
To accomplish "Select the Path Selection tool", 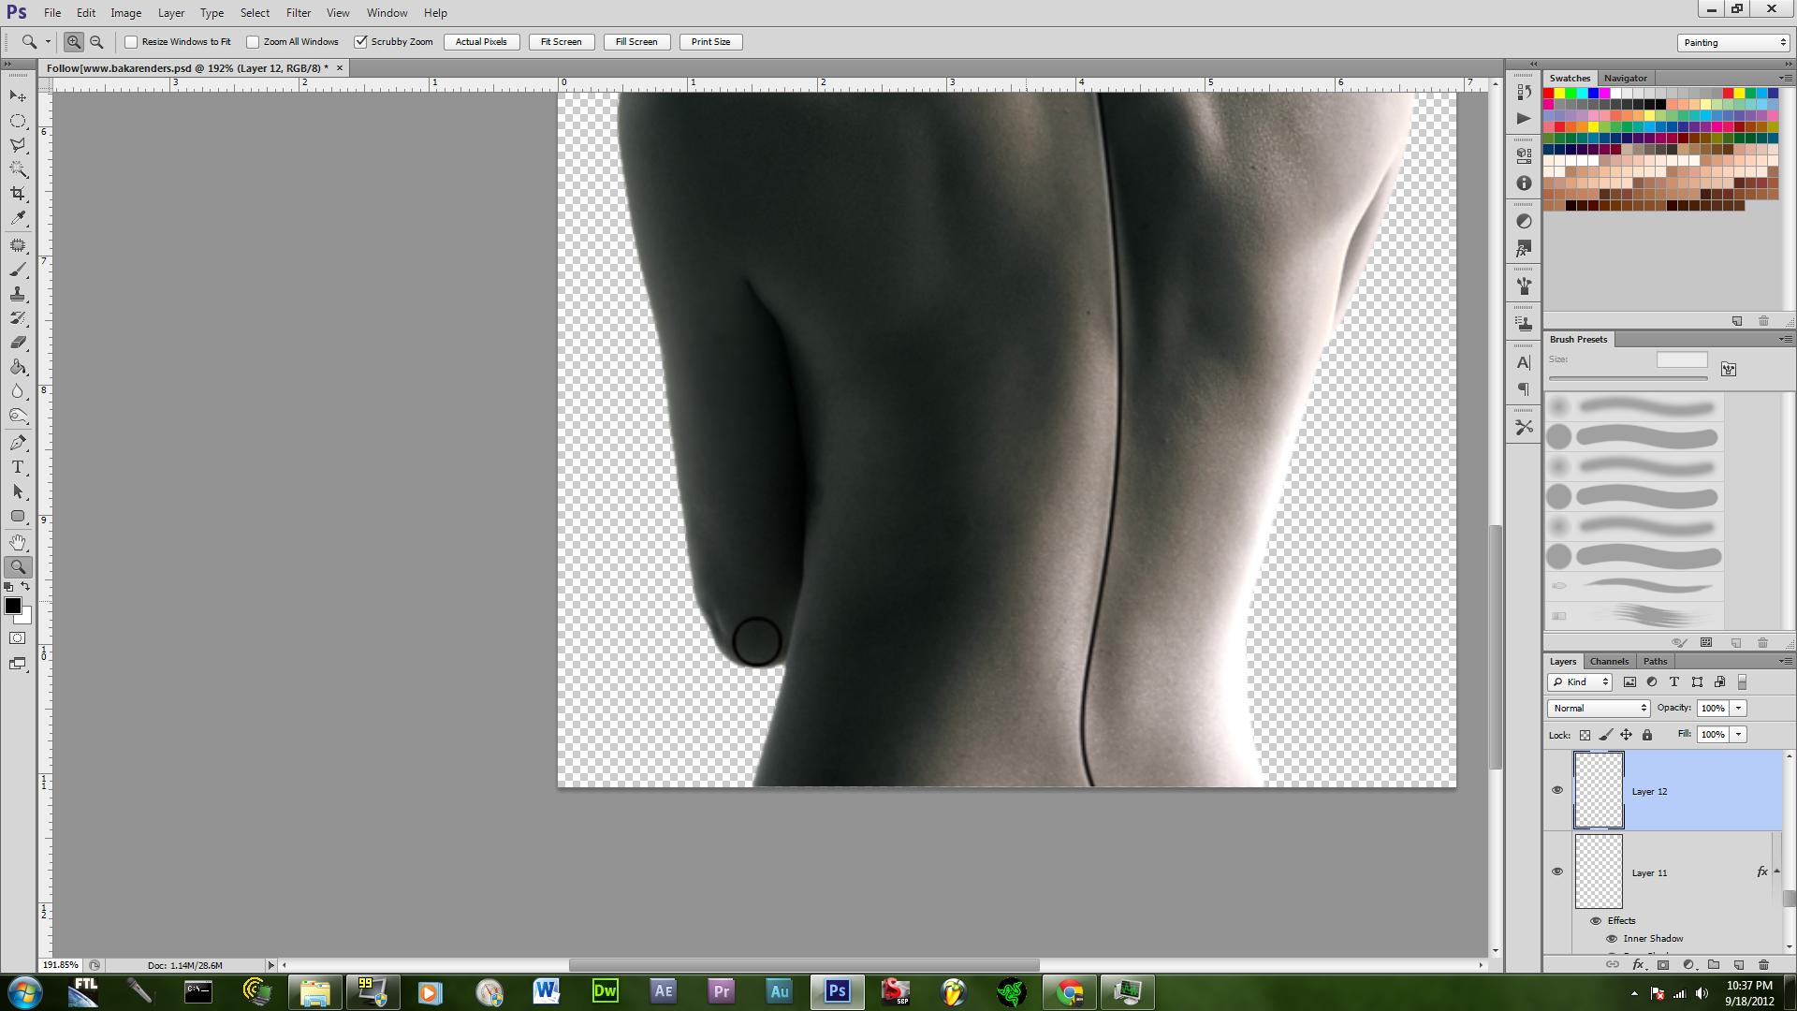I will pos(18,491).
